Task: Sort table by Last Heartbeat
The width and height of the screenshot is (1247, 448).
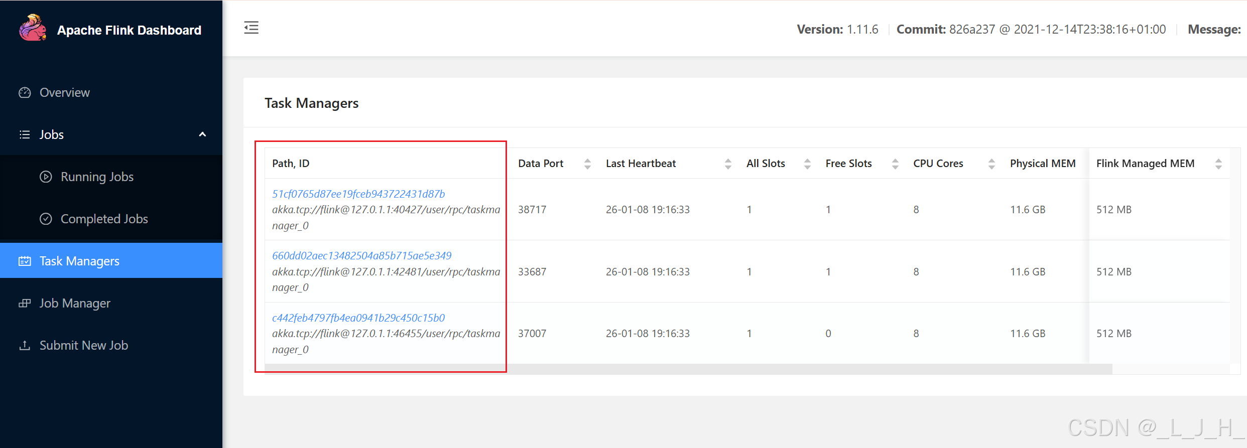Action: coord(728,164)
